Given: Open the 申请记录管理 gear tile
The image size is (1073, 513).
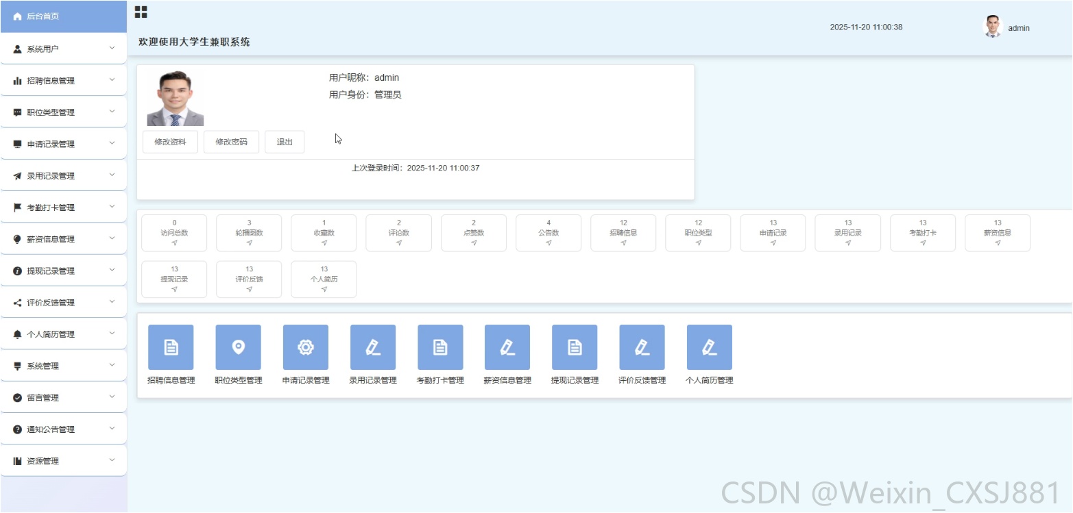Looking at the screenshot, I should [306, 347].
